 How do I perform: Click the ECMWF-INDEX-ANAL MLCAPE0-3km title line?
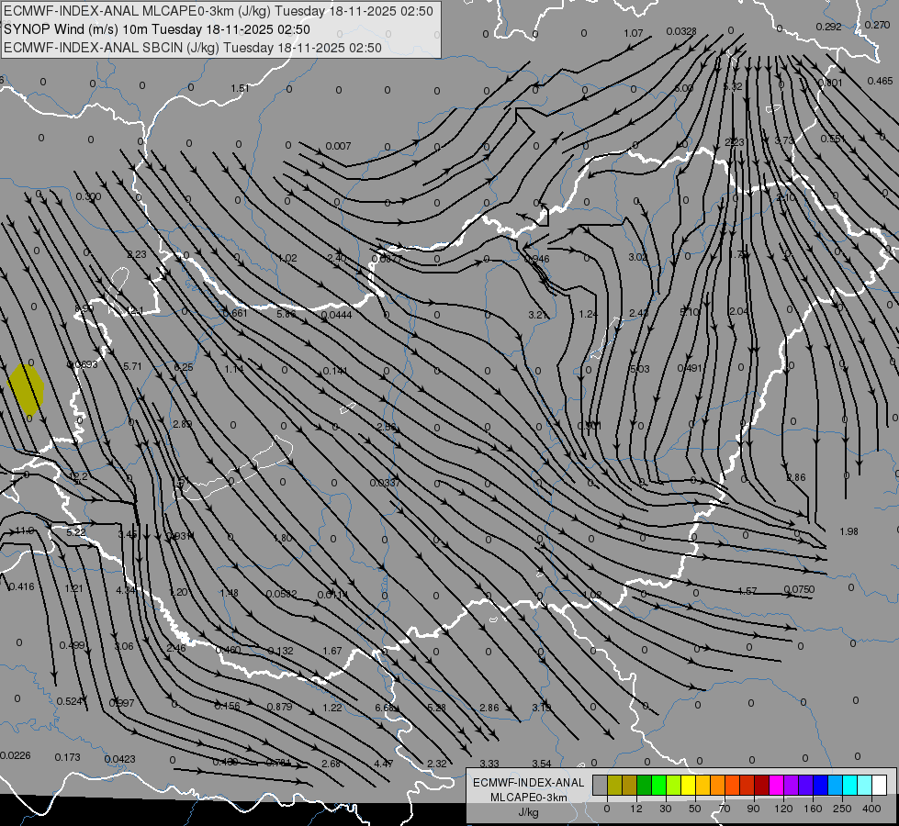[x=218, y=11]
